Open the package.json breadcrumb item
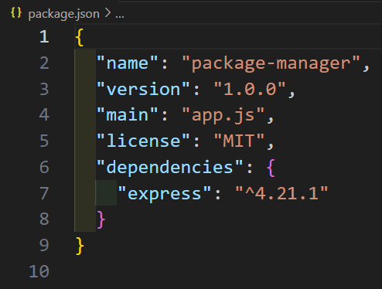The width and height of the screenshot is (382, 289). pos(63,14)
